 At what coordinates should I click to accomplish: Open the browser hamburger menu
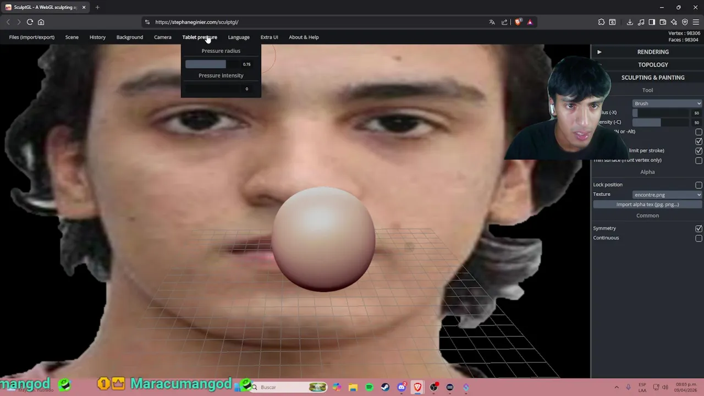click(x=696, y=22)
